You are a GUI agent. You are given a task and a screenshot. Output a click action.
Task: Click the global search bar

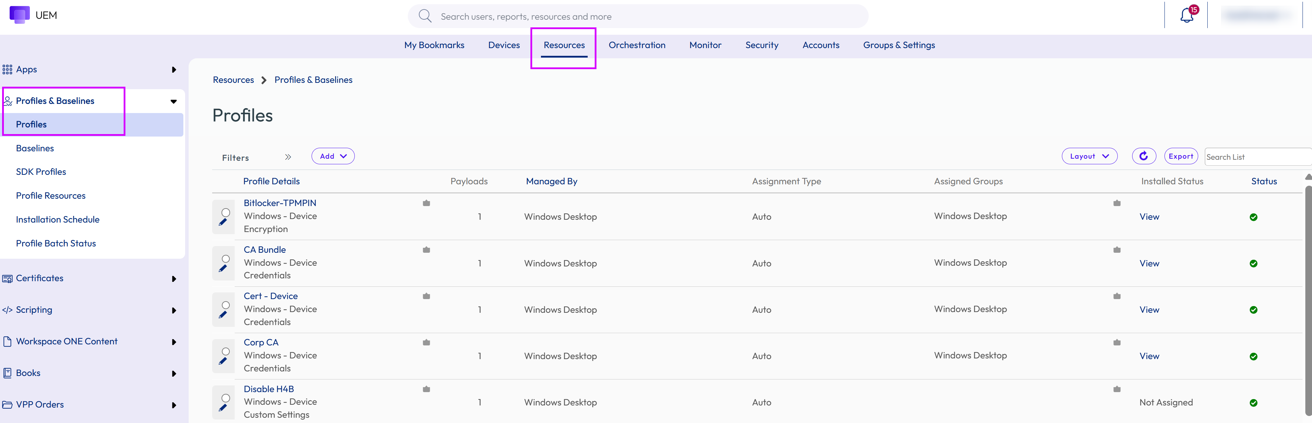[638, 16]
